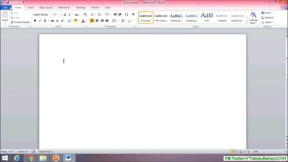Click the Bullets list icon
Viewport: 288px width, 162px height.
tap(92, 14)
